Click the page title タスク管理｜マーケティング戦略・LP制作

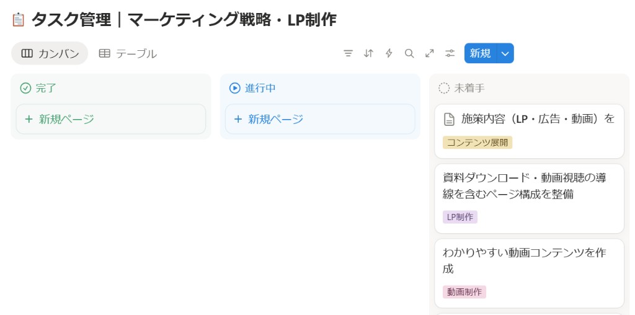[184, 19]
